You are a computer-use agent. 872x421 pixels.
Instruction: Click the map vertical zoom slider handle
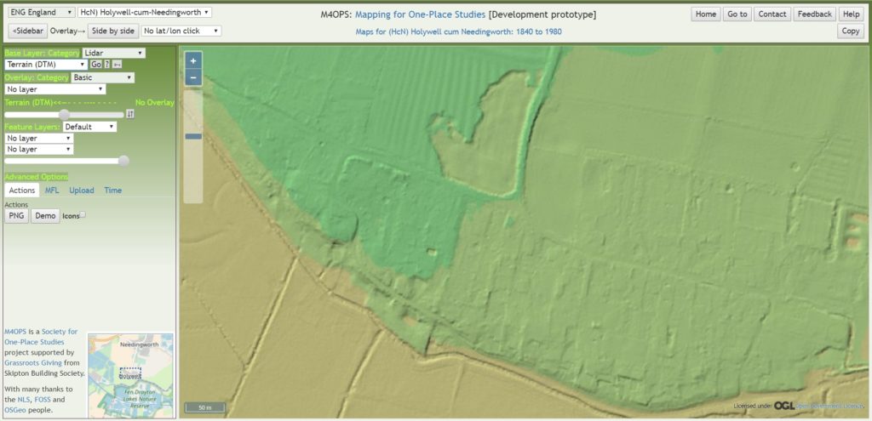[x=193, y=136]
